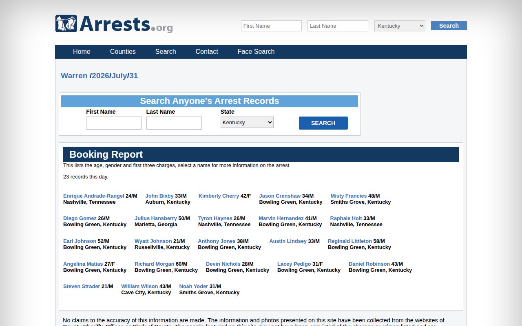Open the Counties menu item
522x326 pixels.
[x=123, y=52]
